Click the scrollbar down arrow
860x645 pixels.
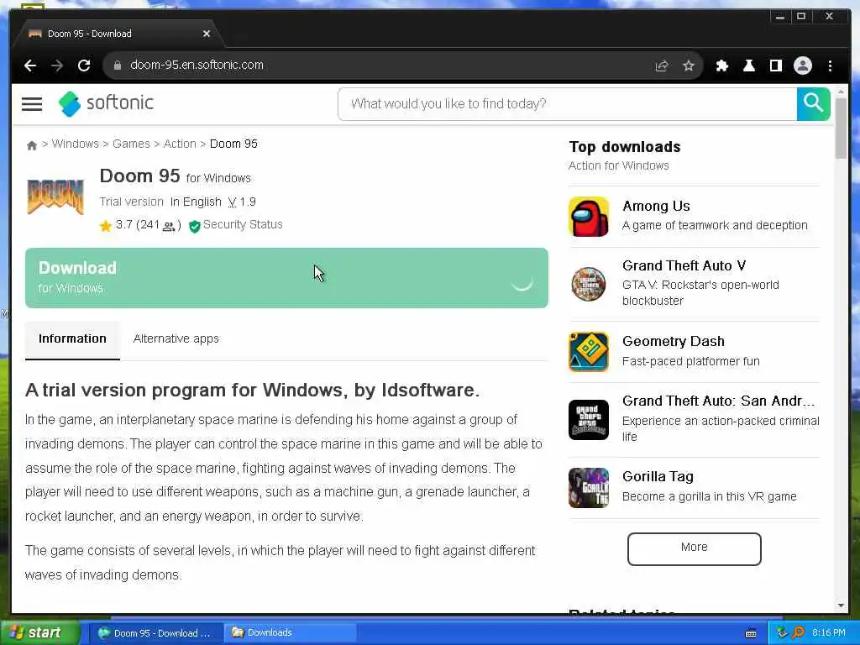tap(841, 606)
